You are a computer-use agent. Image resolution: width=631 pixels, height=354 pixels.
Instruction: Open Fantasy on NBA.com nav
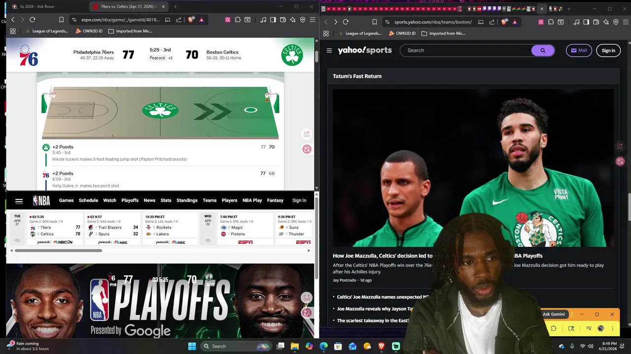[275, 200]
